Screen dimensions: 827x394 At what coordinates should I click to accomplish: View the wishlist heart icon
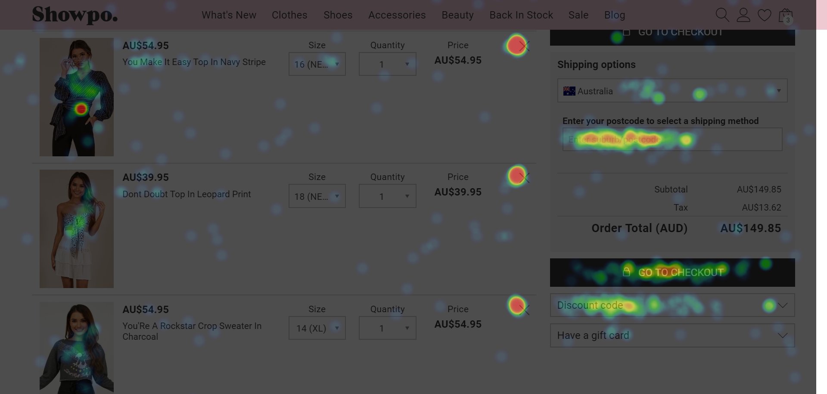[x=765, y=15]
